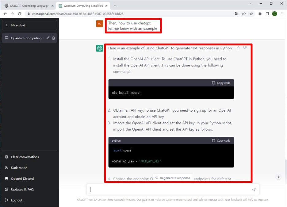The height and width of the screenshot is (207, 287).
Task: Click the HJ user avatar
Action: point(100,24)
